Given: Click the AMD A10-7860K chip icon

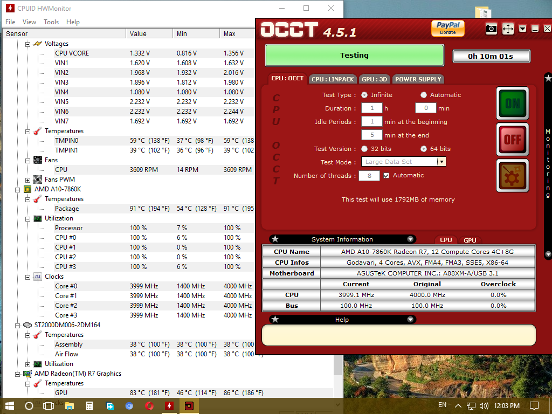Looking at the screenshot, I should tap(27, 189).
